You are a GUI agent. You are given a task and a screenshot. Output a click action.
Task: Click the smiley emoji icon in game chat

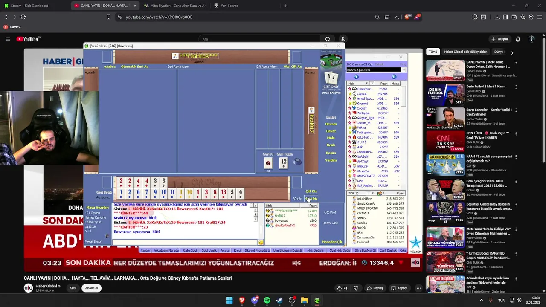(x=260, y=242)
